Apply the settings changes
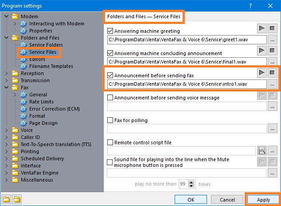This screenshot has width=281, height=206. [x=263, y=200]
